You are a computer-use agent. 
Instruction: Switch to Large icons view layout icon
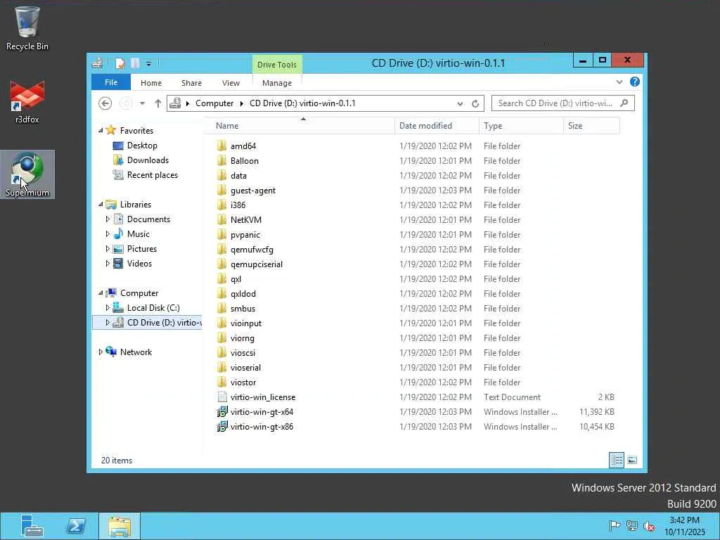pyautogui.click(x=632, y=460)
